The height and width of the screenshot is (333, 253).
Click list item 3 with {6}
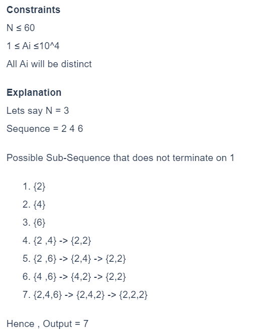tap(34, 223)
